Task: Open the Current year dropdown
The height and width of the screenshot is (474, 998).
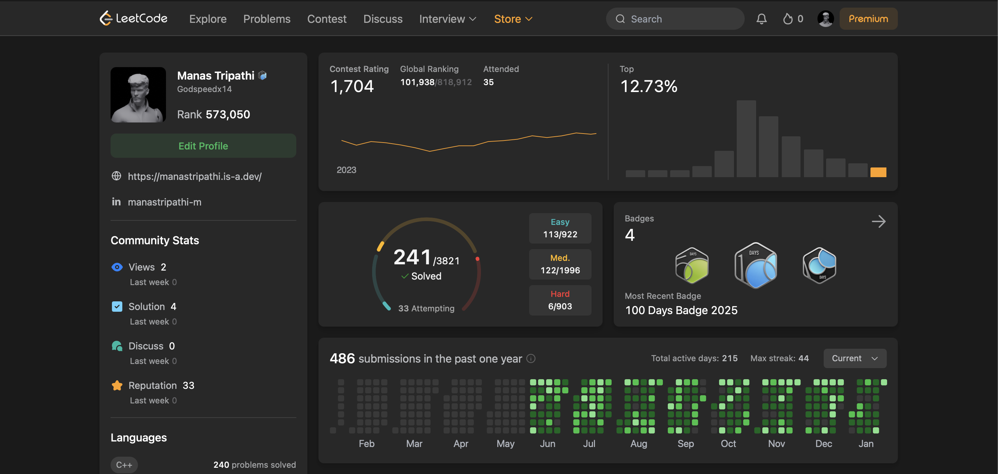Action: (855, 358)
